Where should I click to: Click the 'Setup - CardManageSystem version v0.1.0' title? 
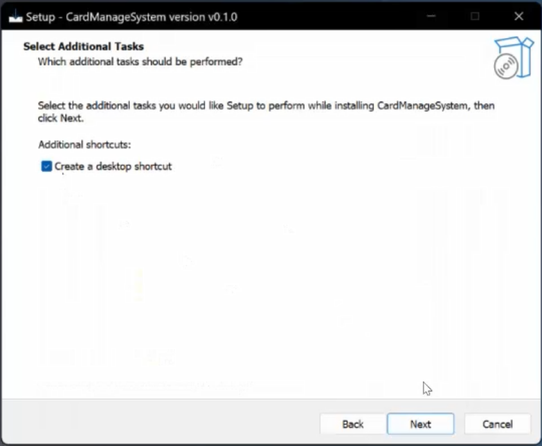(x=131, y=17)
